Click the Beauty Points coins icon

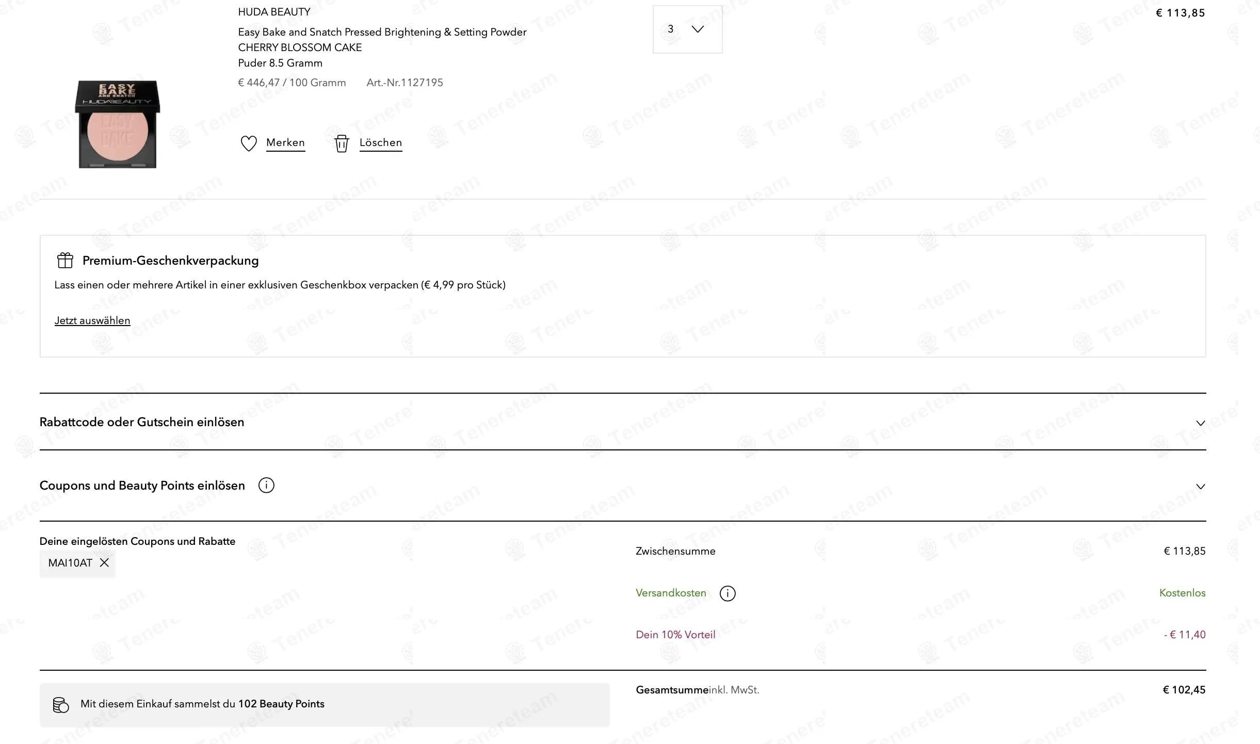click(61, 705)
